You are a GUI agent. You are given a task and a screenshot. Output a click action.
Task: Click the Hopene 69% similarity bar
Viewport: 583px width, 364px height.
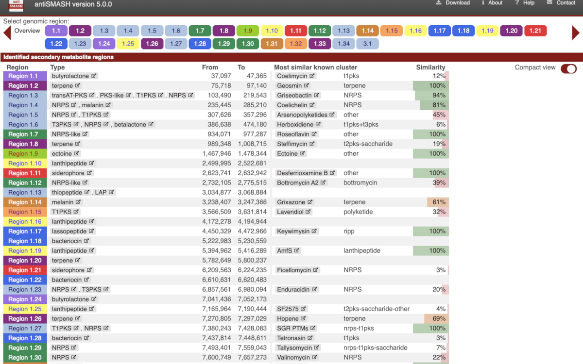click(x=436, y=319)
